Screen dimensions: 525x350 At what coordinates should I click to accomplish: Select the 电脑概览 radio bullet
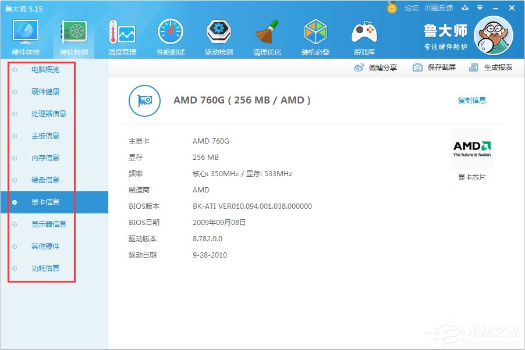pyautogui.click(x=15, y=70)
